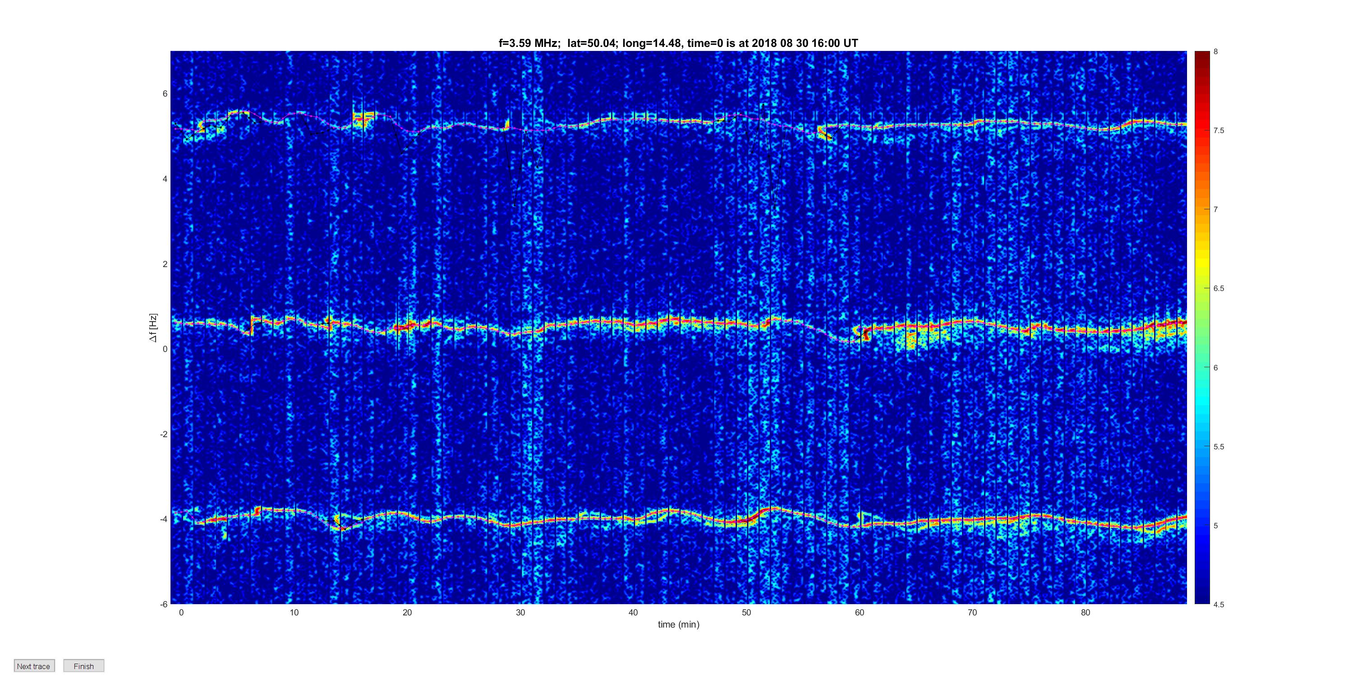Viewport: 1353px width, 679px height.
Task: Click y-axis tick label 2
Action: tap(165, 264)
